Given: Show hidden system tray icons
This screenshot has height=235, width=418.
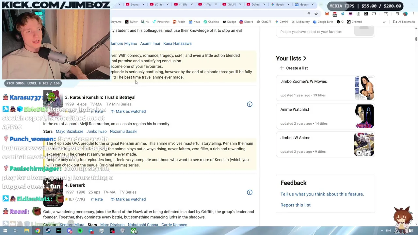Looking at the screenshot, I should (x=382, y=231).
